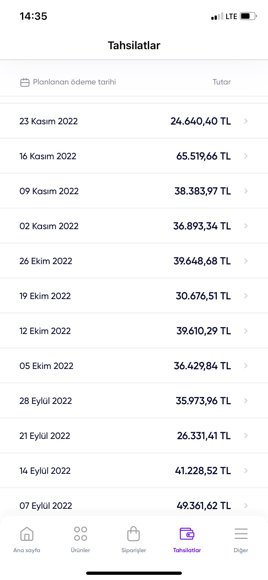Switch to the Siparişler tab label
This screenshot has width=268, height=580.
pos(134,550)
